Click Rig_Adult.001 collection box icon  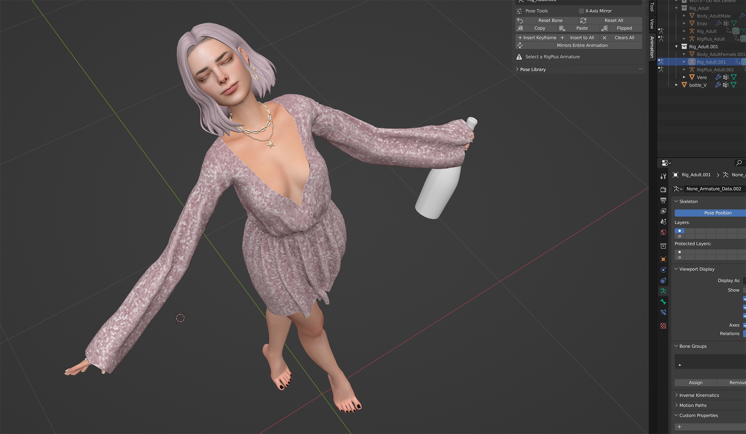[x=684, y=47]
